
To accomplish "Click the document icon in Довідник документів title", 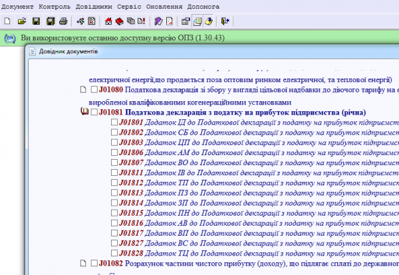I will click(33, 51).
